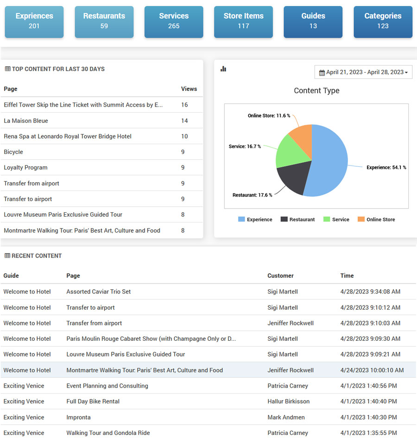Select the Services 265 tile

[x=174, y=21]
